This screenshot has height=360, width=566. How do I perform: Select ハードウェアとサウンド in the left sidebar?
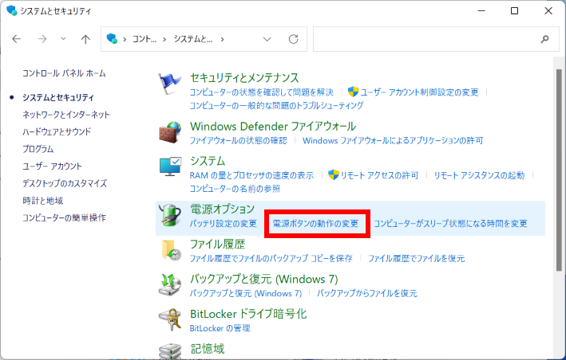(57, 131)
